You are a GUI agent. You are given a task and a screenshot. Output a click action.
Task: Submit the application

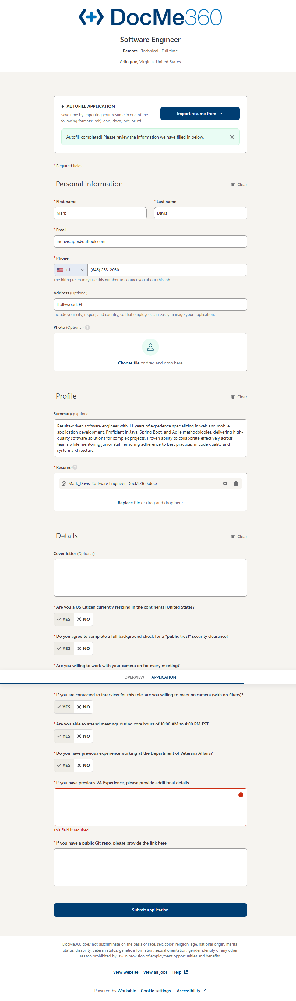(150, 910)
